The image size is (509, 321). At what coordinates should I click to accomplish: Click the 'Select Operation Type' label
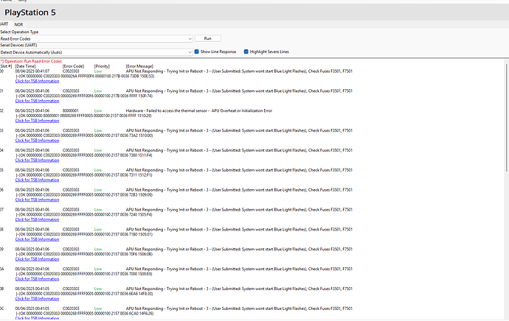coord(19,32)
